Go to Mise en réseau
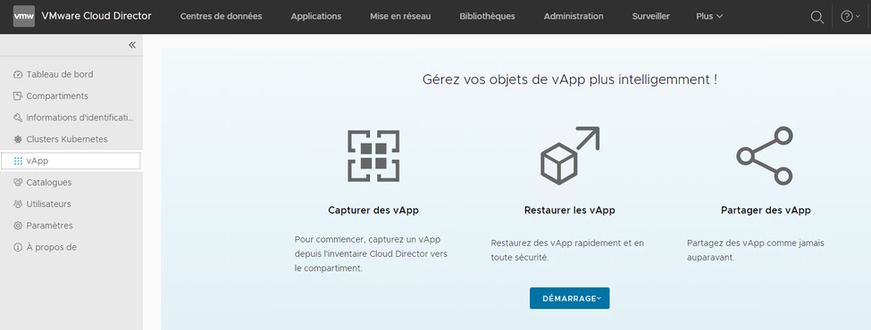 (400, 17)
